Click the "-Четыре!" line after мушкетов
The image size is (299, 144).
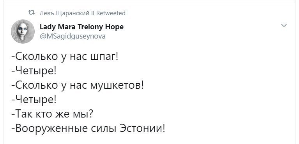pyautogui.click(x=34, y=99)
